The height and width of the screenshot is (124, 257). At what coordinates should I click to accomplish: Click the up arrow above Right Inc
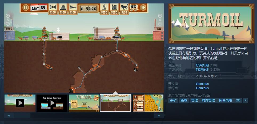160,16
